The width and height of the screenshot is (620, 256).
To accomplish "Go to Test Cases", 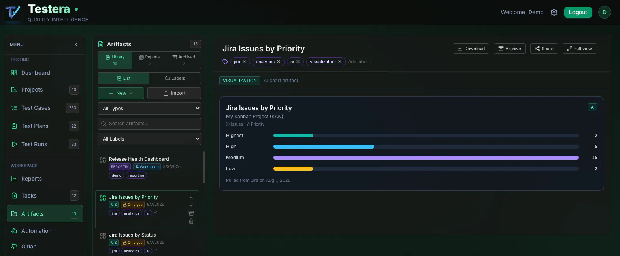I will click(45, 108).
